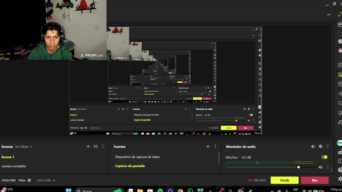Open the music note icon in sidebar
This screenshot has height=192, width=342.
tap(340, 122)
